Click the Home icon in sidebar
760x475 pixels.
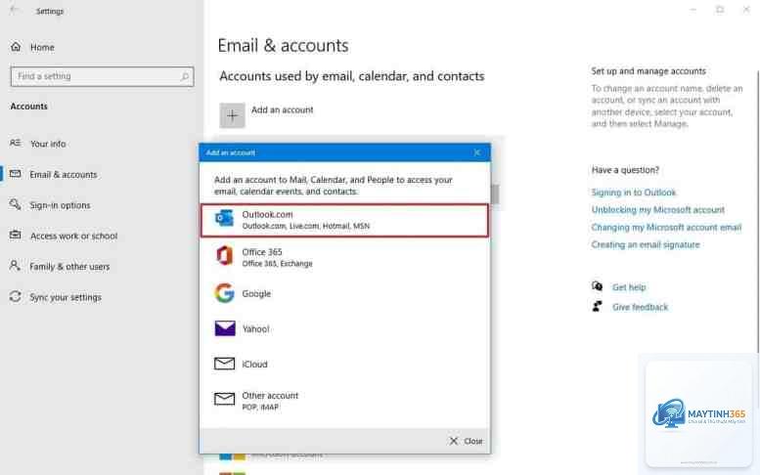pyautogui.click(x=16, y=47)
